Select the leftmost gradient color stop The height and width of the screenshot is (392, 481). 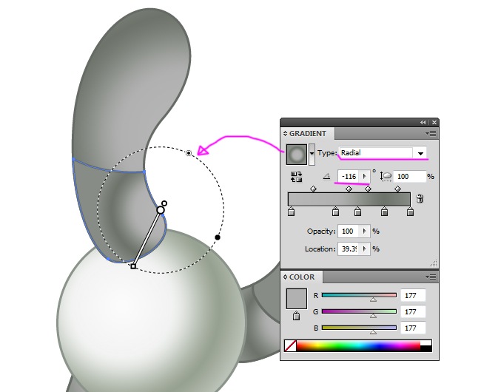click(x=291, y=212)
